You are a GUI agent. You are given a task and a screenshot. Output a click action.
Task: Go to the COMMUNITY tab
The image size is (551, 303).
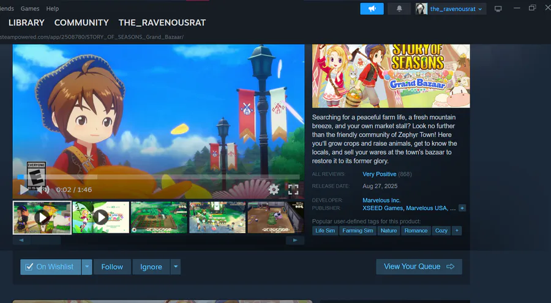[x=81, y=23]
